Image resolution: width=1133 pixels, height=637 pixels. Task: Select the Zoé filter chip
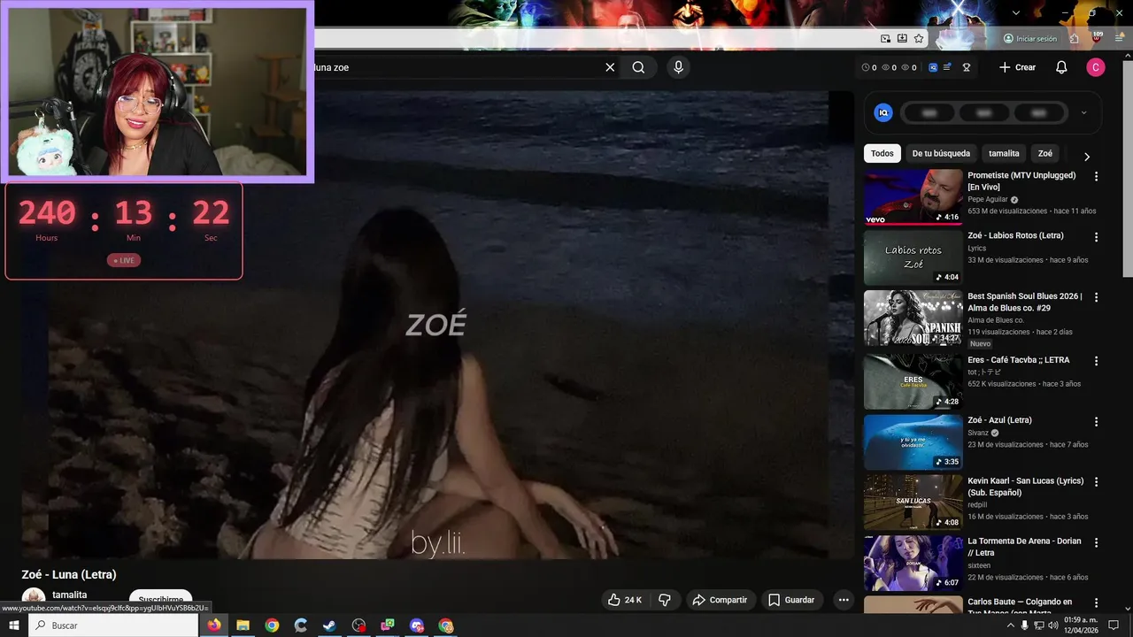[1045, 153]
